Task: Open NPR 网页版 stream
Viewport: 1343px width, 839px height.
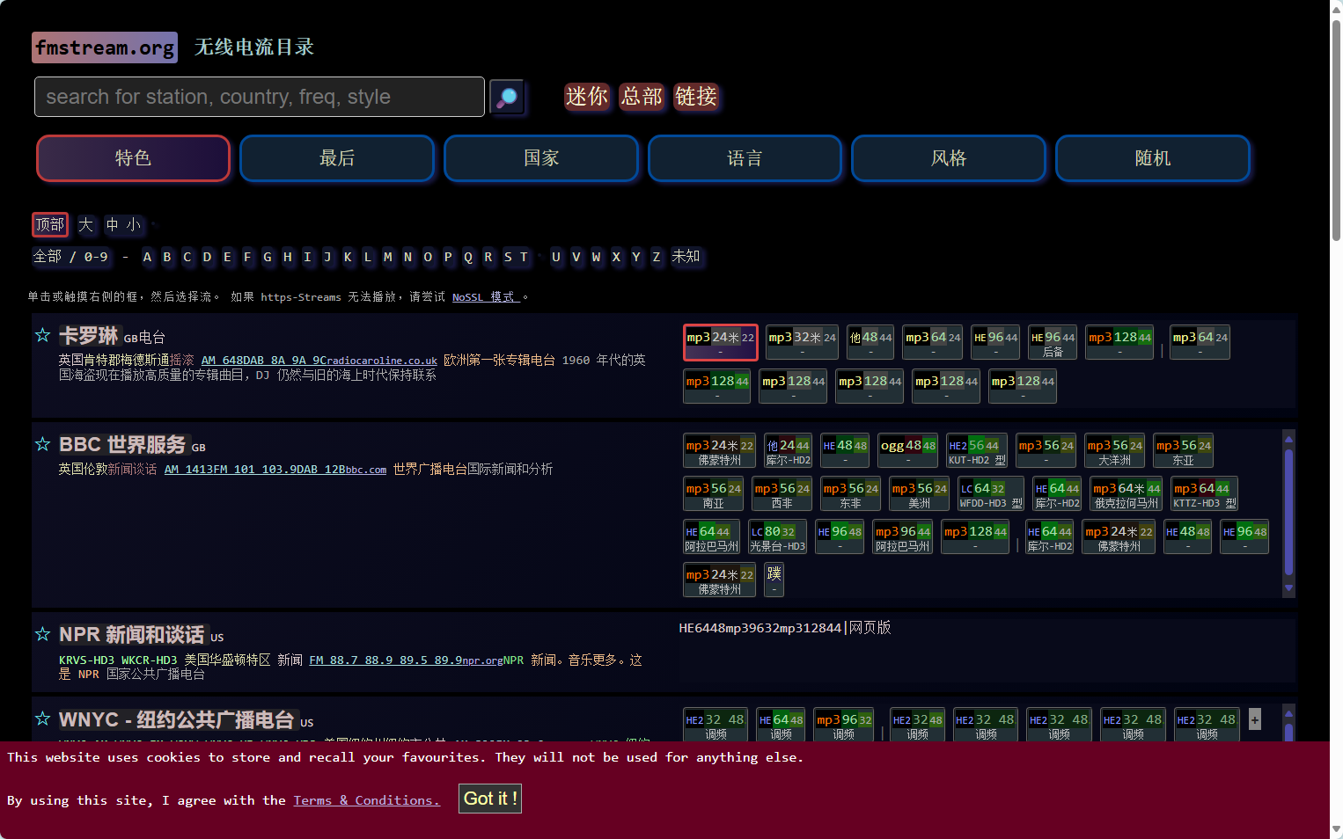Action: tap(870, 627)
